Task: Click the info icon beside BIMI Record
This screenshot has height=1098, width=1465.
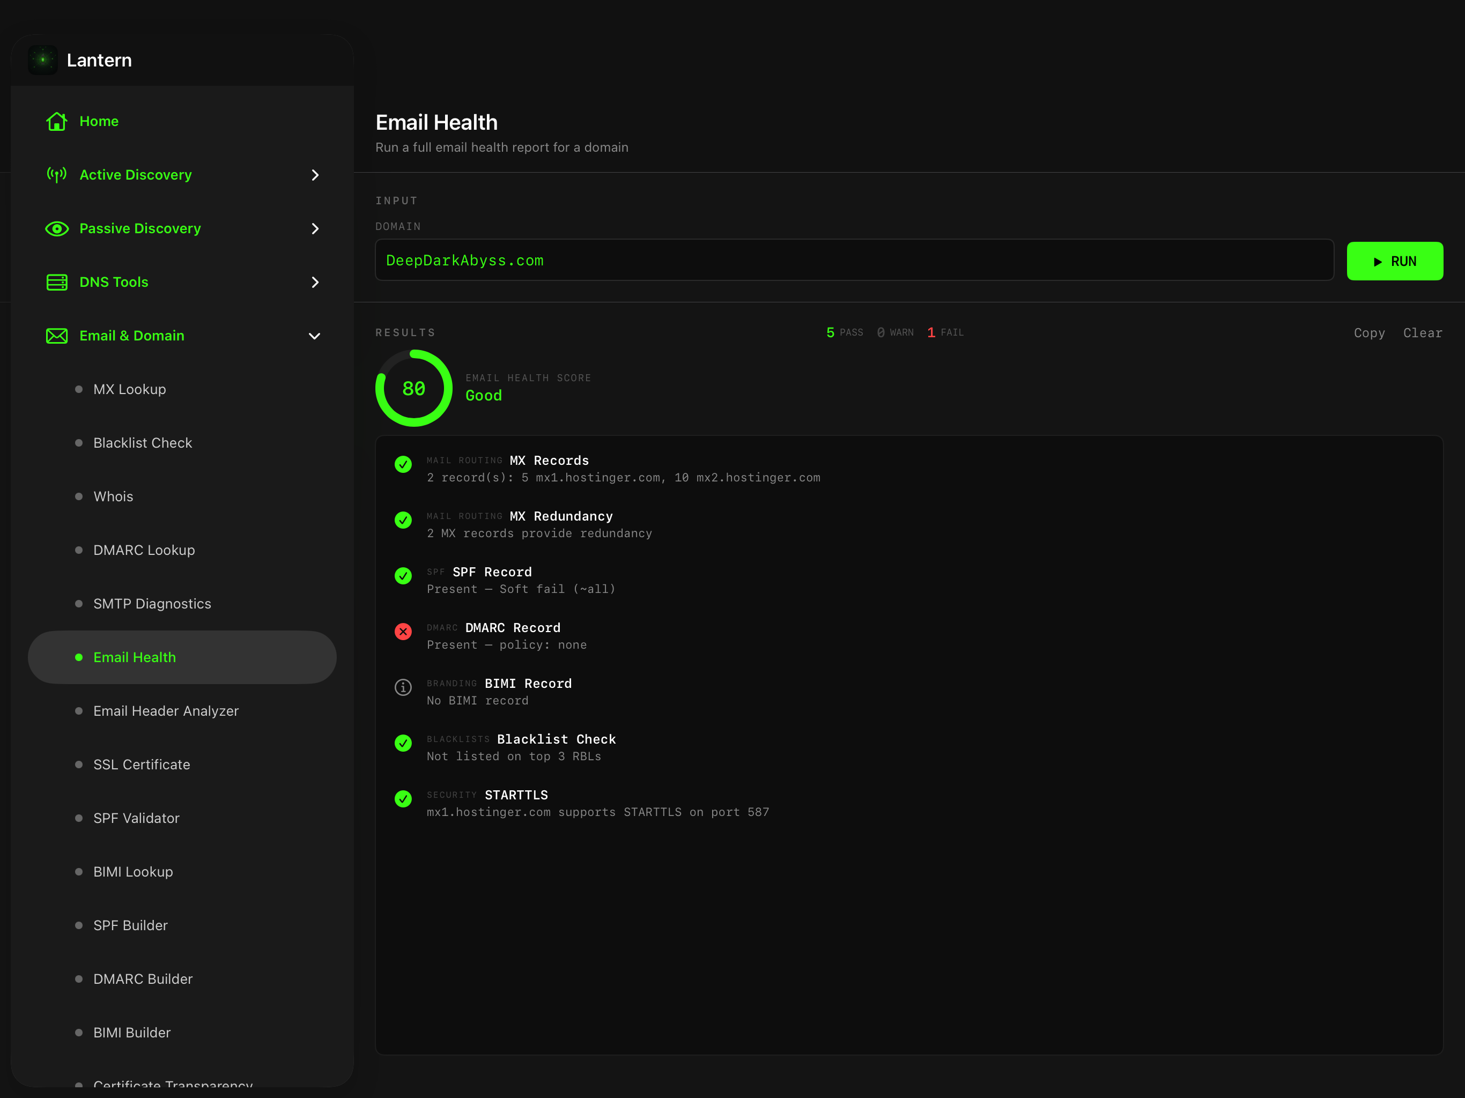Action: (x=403, y=687)
